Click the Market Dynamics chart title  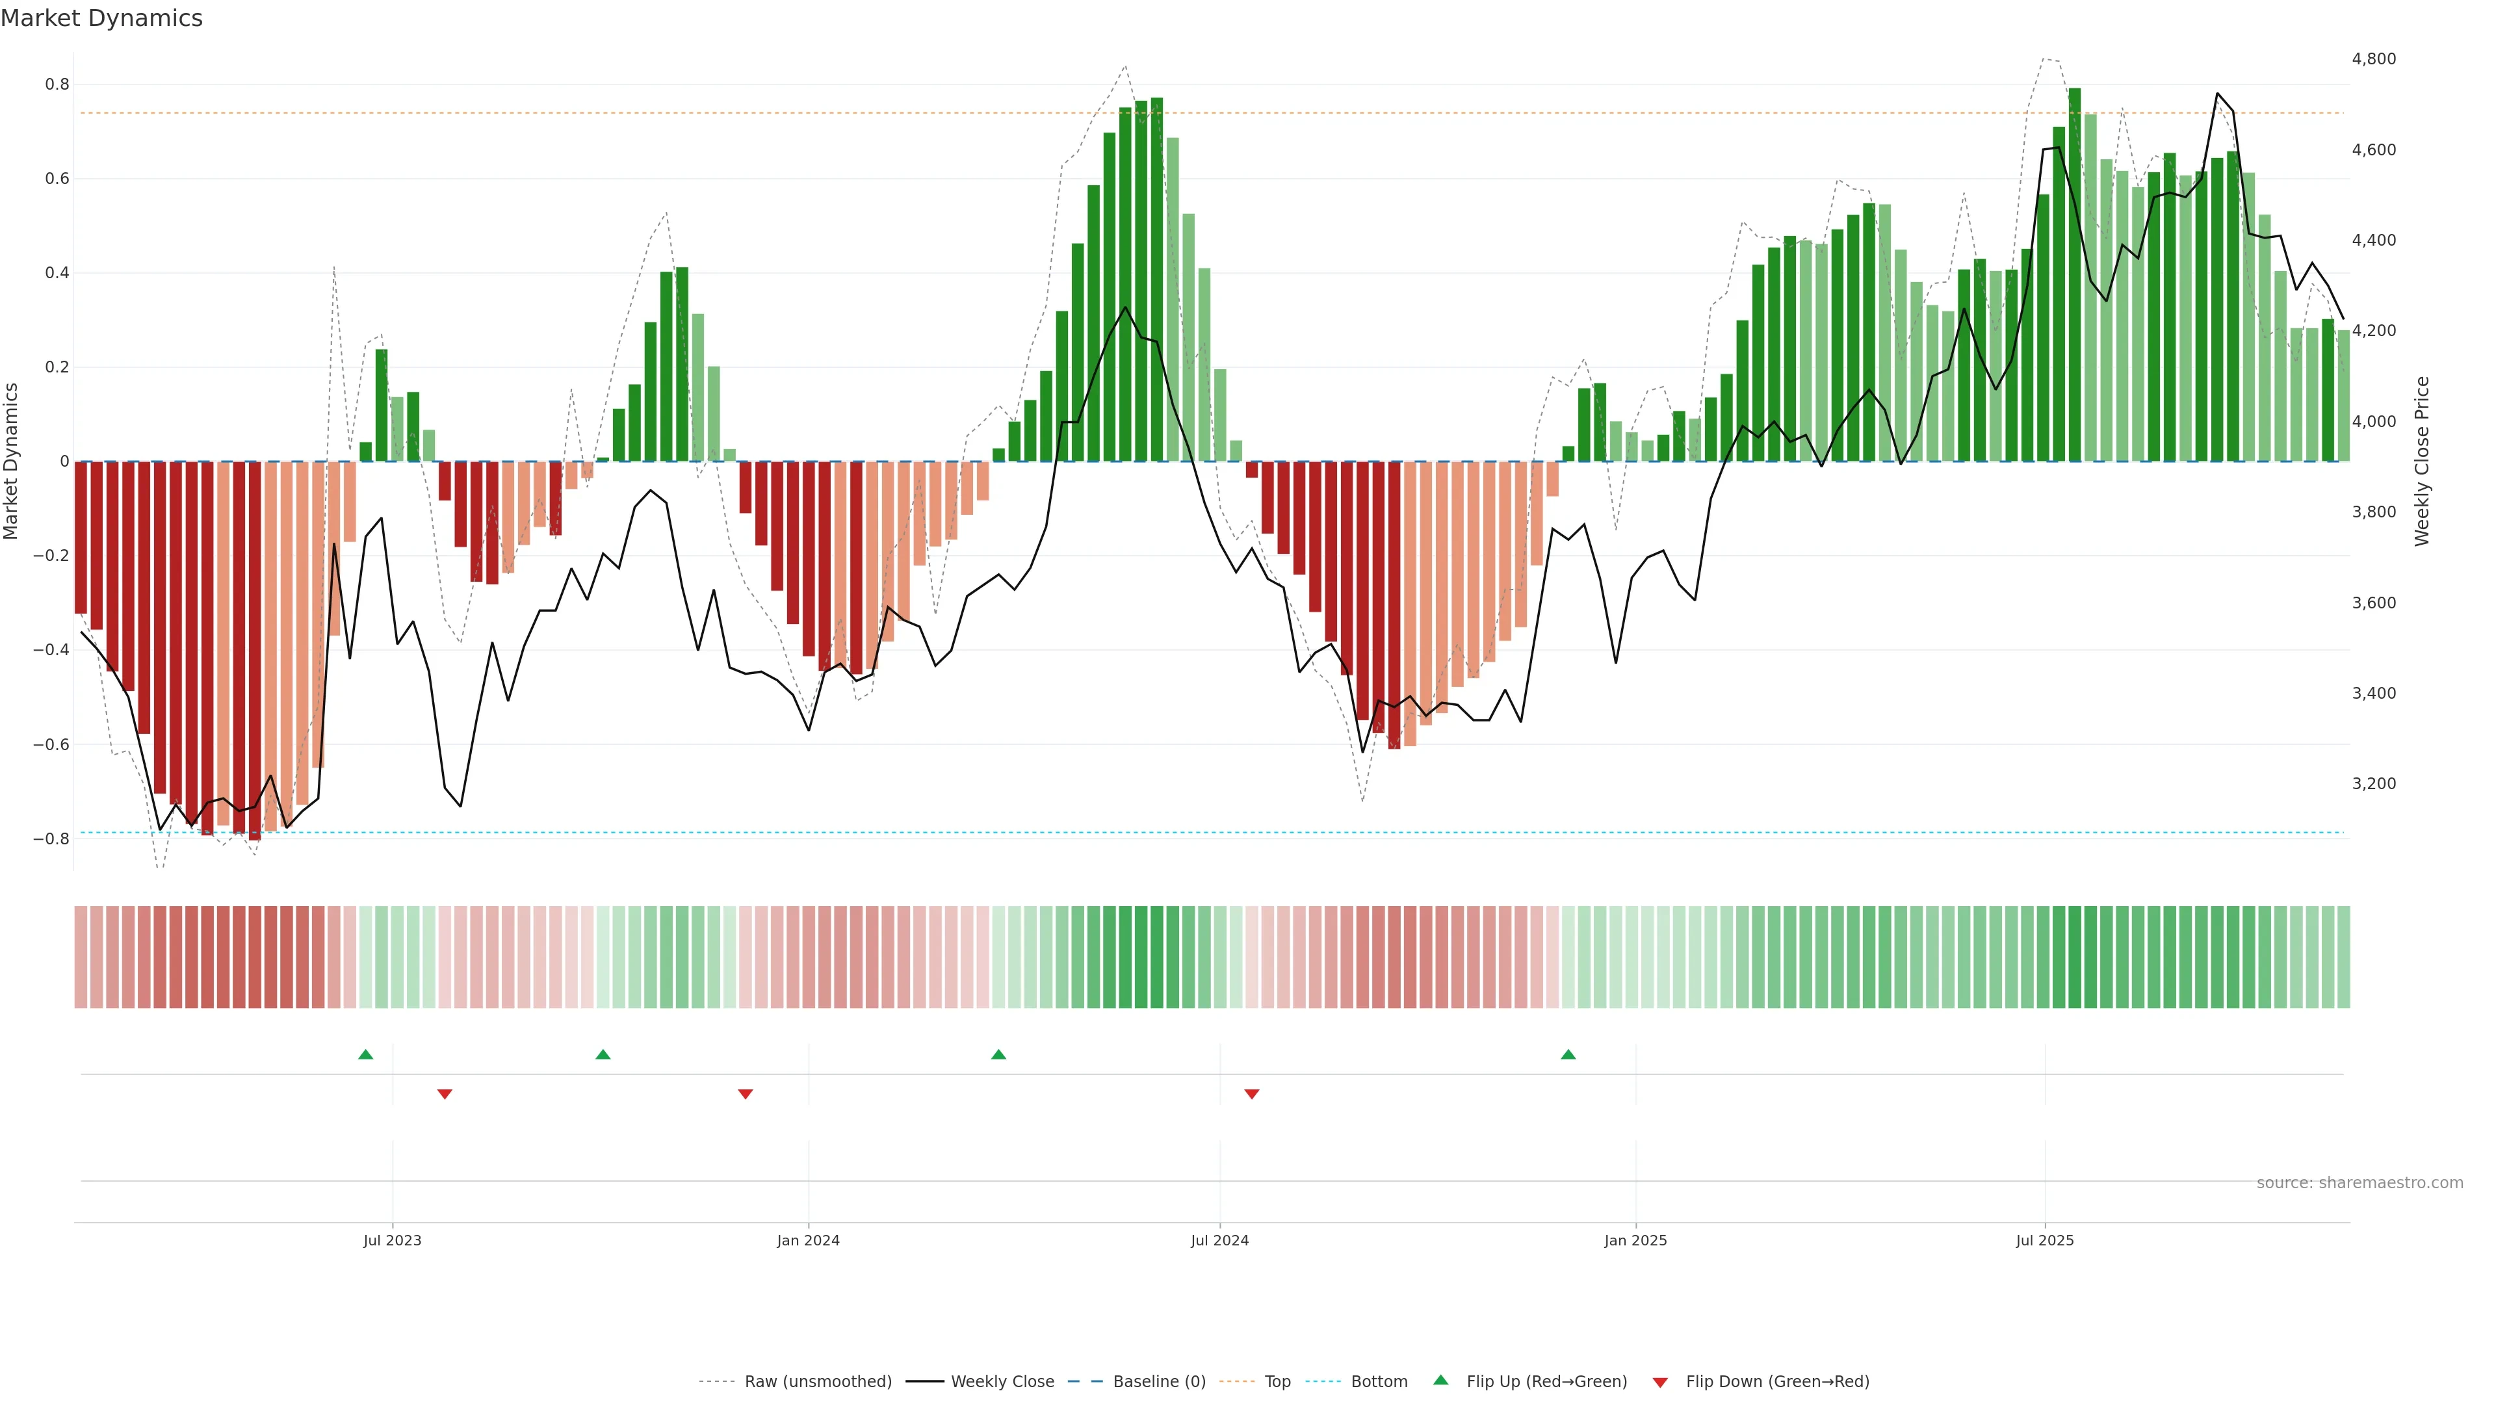click(102, 18)
